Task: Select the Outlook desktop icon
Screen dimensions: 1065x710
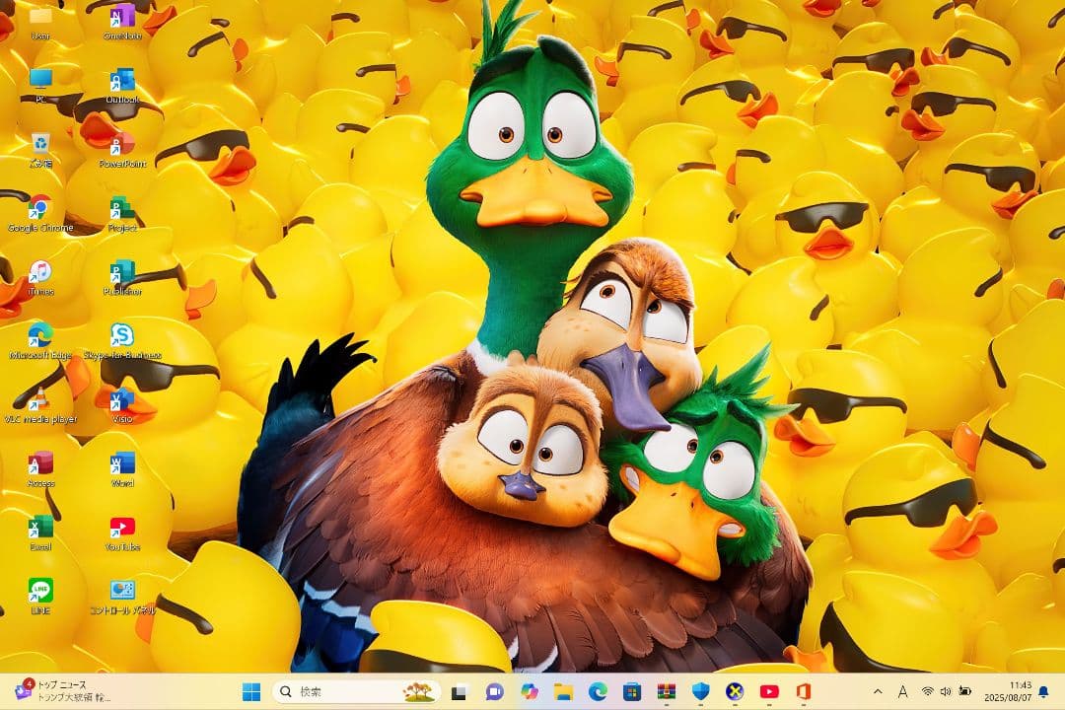Action: coord(122,82)
